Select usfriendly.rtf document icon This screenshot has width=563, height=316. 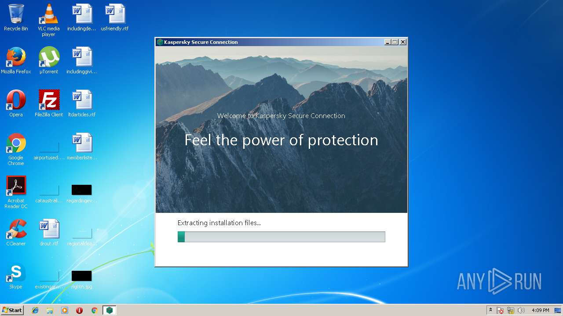115,18
